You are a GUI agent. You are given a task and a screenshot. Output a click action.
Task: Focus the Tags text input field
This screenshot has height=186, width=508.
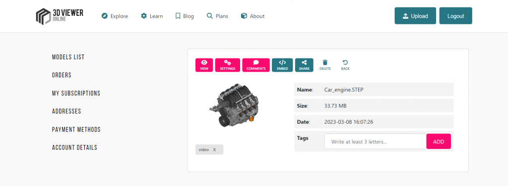376,141
